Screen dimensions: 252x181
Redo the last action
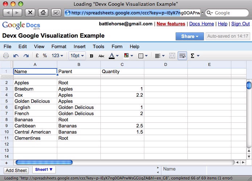(x=26, y=56)
